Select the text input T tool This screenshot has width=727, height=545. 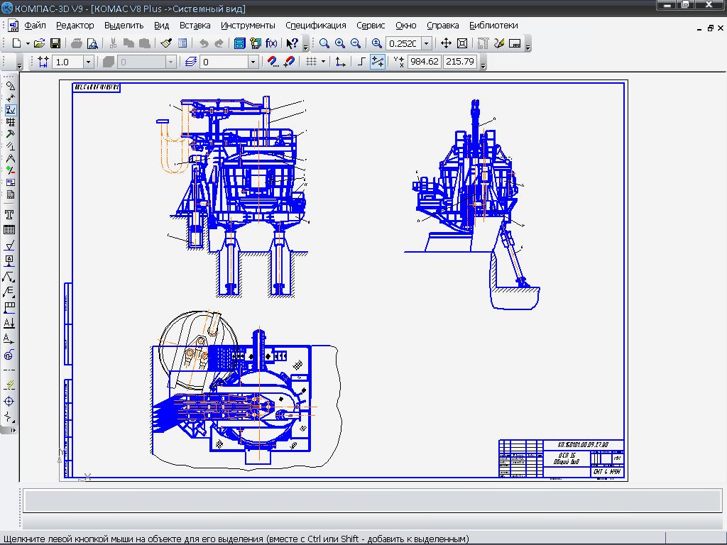click(10, 214)
